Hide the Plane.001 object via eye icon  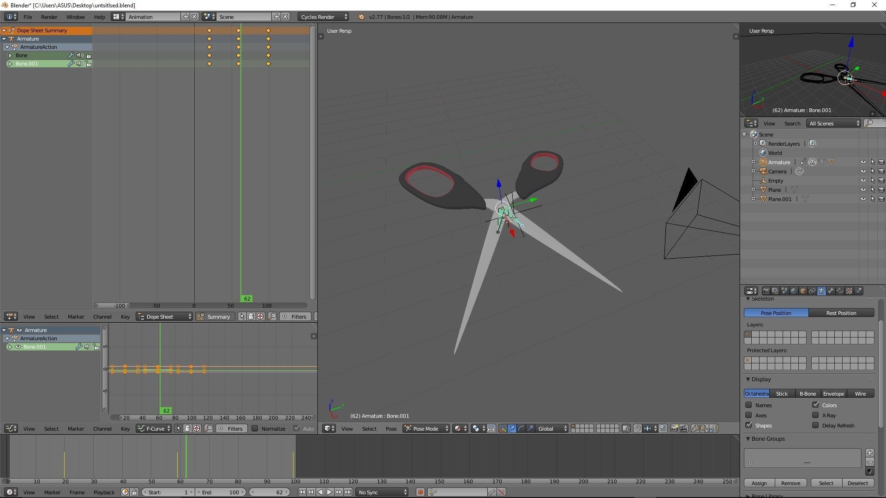point(863,199)
